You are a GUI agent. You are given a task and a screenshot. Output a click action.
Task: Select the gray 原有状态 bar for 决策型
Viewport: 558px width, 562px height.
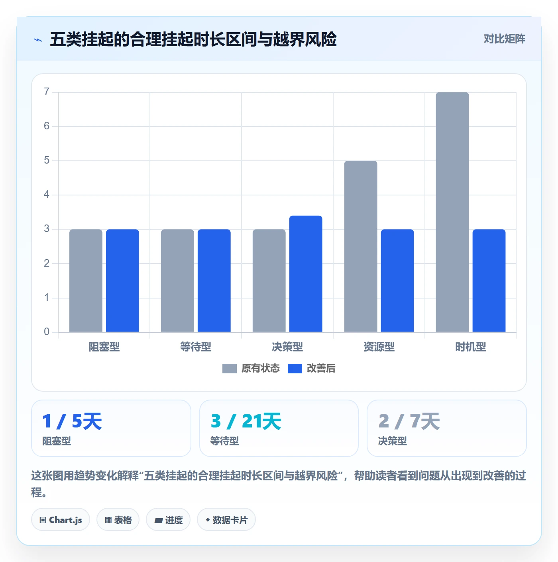coord(269,281)
